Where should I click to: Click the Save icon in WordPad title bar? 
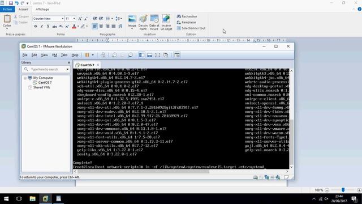(x=11, y=3)
